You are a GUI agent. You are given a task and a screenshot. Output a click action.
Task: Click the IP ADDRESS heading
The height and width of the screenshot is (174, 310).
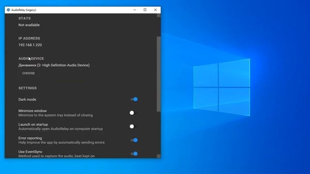click(x=29, y=38)
